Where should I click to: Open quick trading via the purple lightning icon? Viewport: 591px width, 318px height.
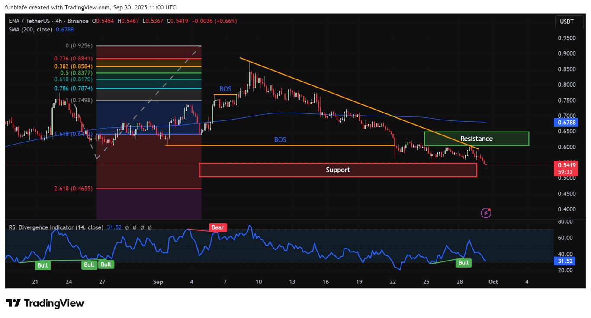(485, 213)
